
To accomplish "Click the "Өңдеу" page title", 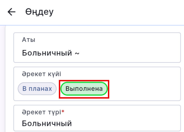I will click(x=40, y=12).
